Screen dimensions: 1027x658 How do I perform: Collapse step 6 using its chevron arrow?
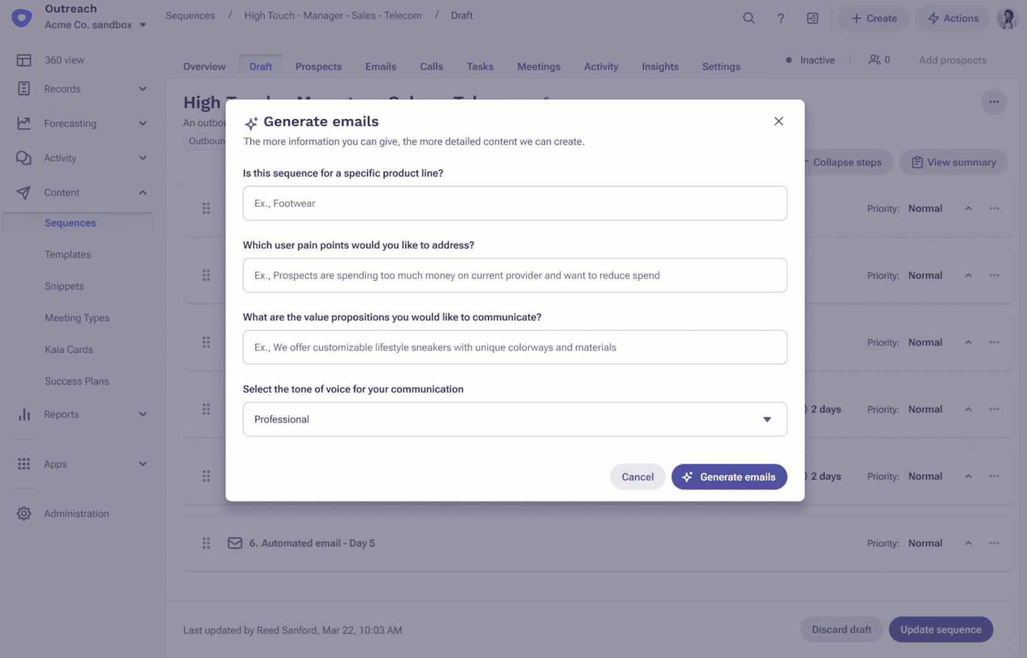point(968,543)
